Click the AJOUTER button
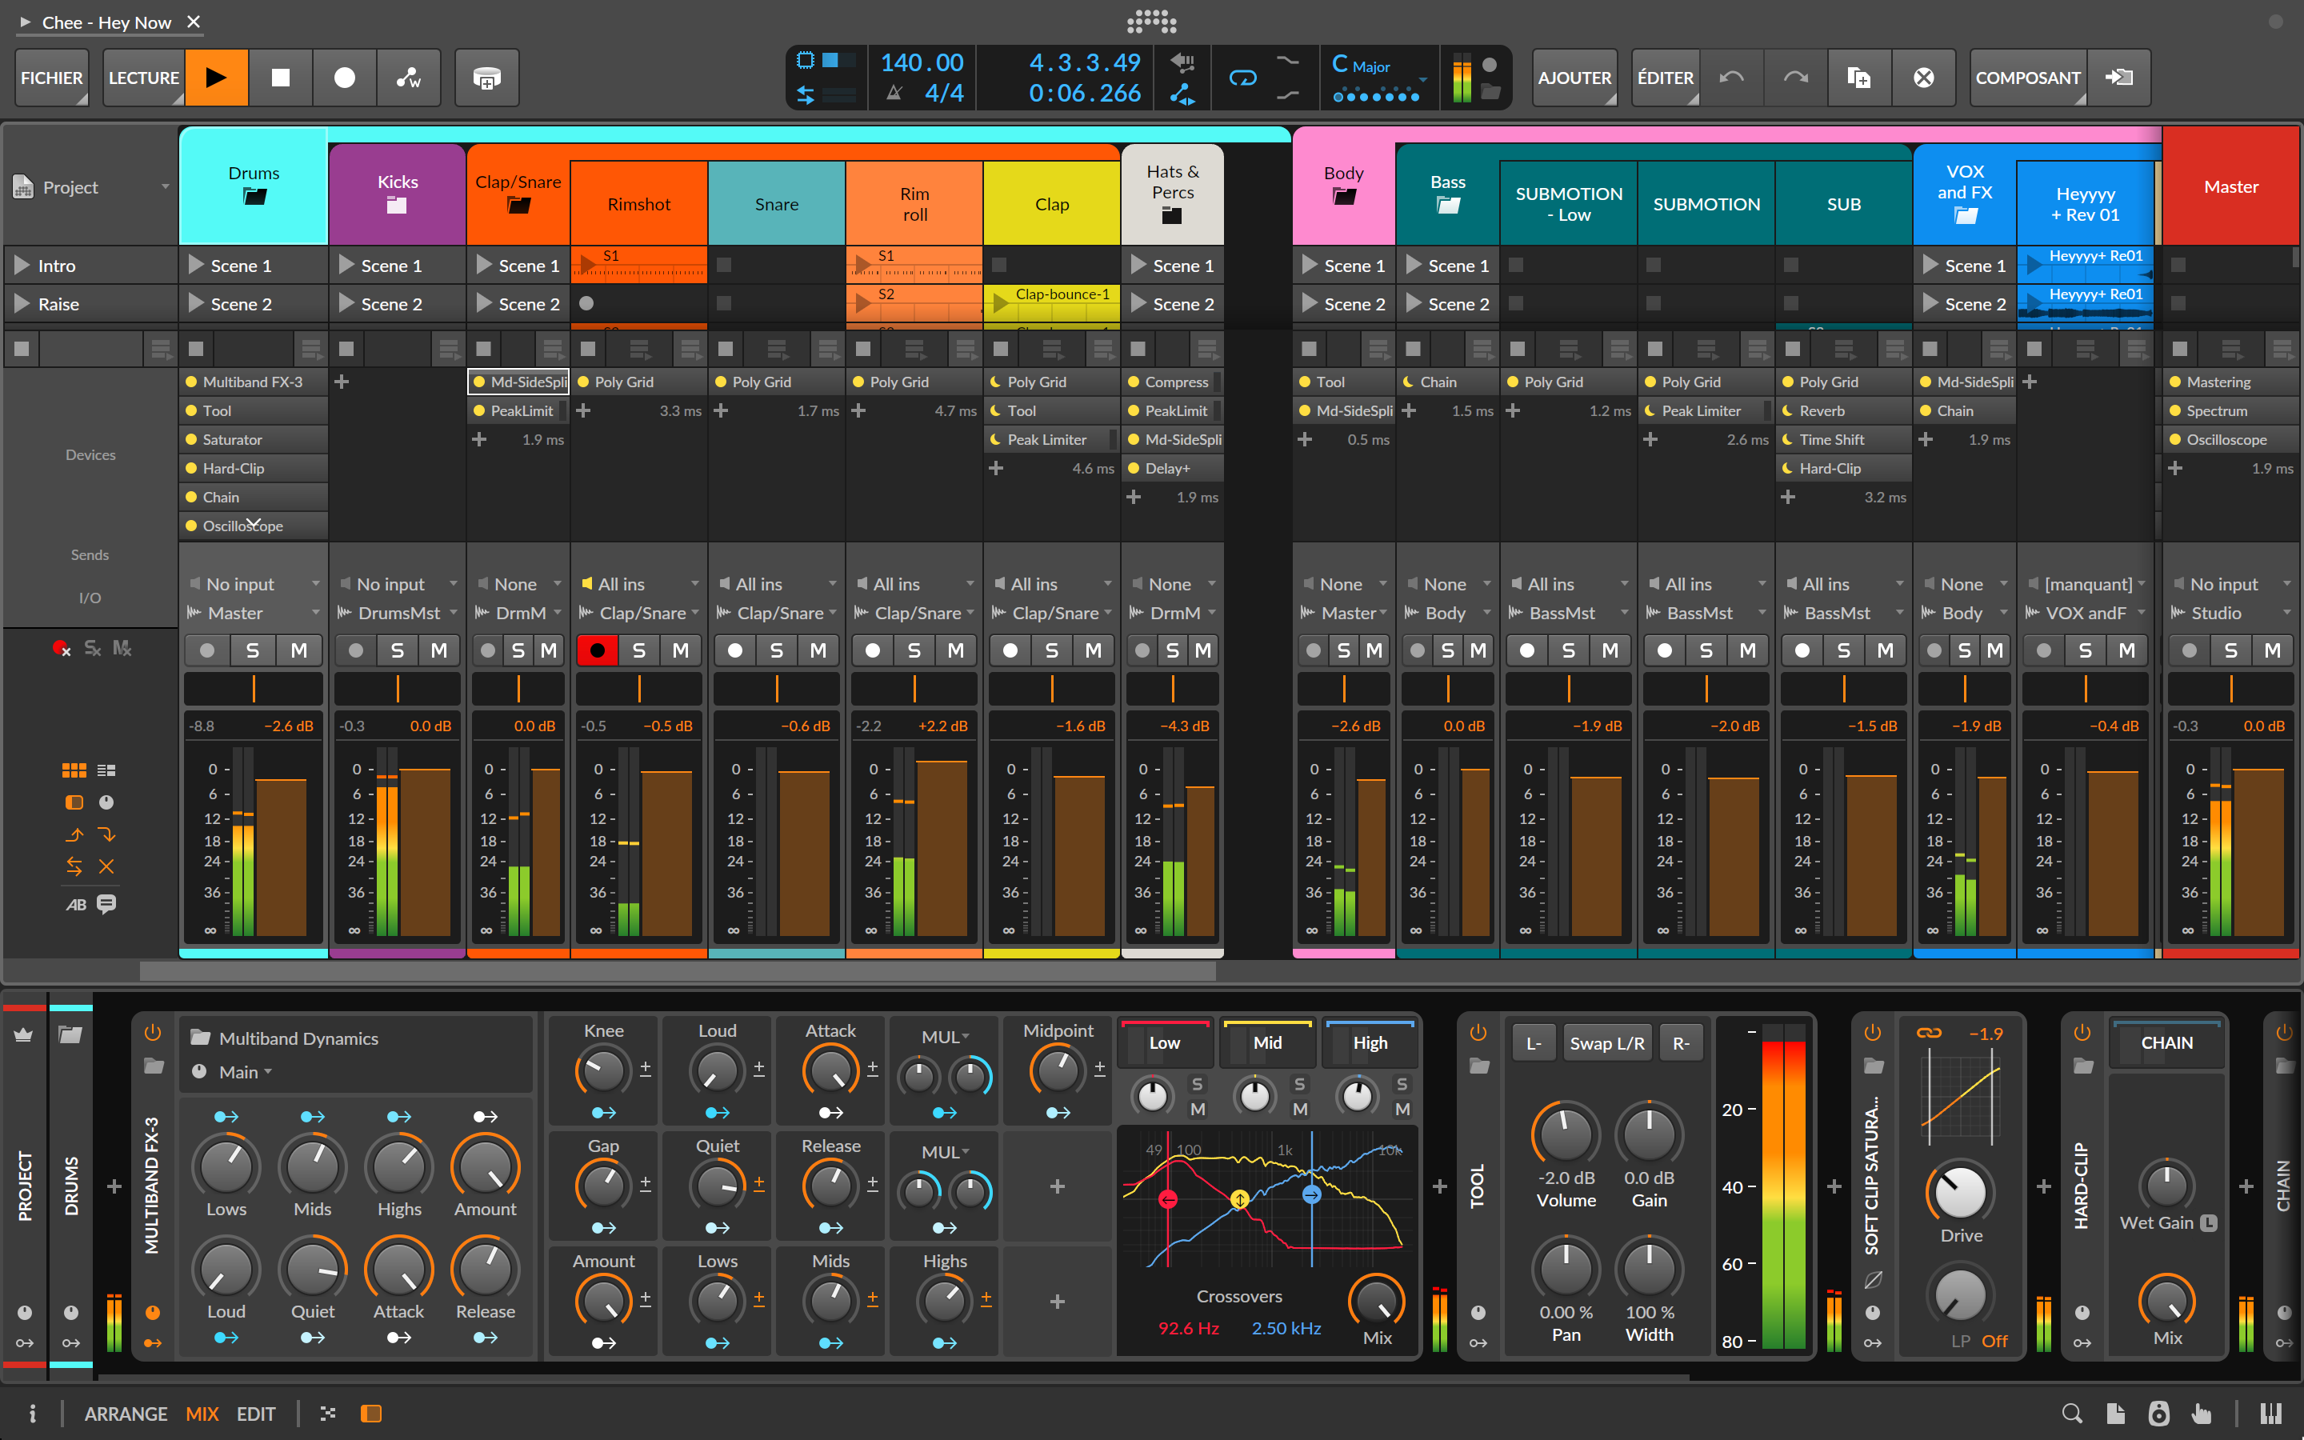 1574,77
